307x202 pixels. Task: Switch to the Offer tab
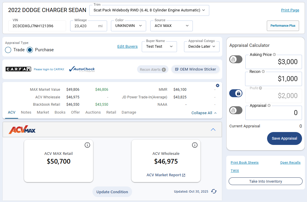(x=75, y=112)
